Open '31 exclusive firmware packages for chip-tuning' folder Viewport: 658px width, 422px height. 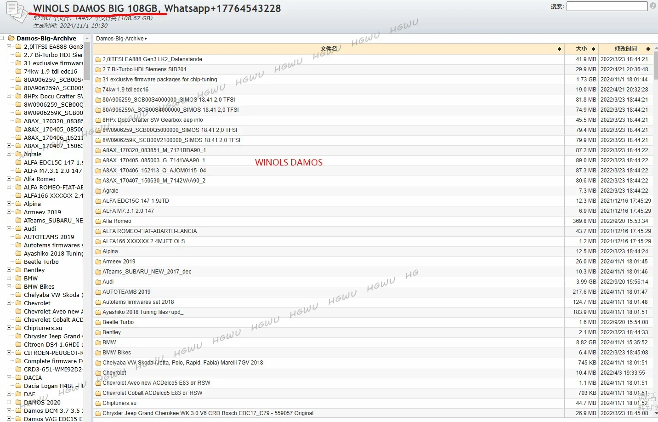coord(159,80)
